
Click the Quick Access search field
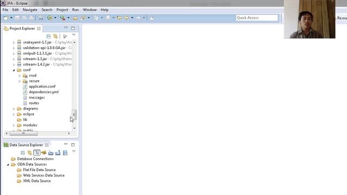click(256, 18)
